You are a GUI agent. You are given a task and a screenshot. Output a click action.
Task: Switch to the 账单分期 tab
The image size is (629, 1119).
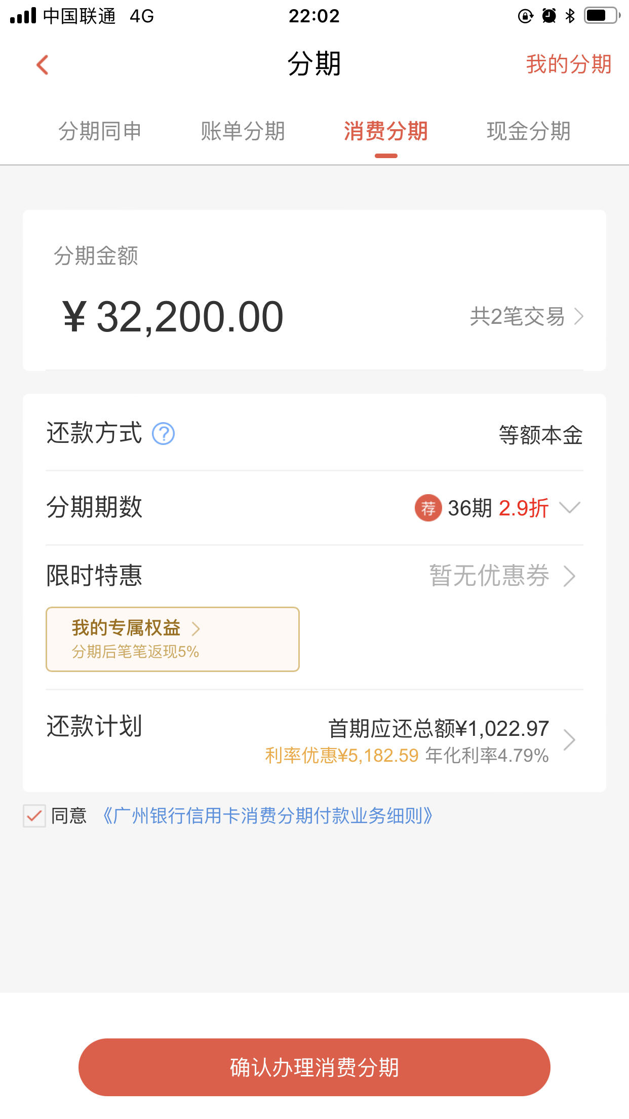coord(243,131)
